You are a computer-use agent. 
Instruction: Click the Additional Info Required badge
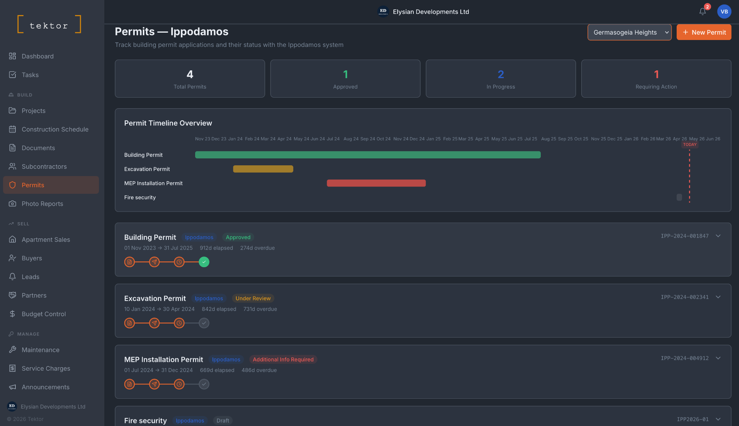pos(283,359)
